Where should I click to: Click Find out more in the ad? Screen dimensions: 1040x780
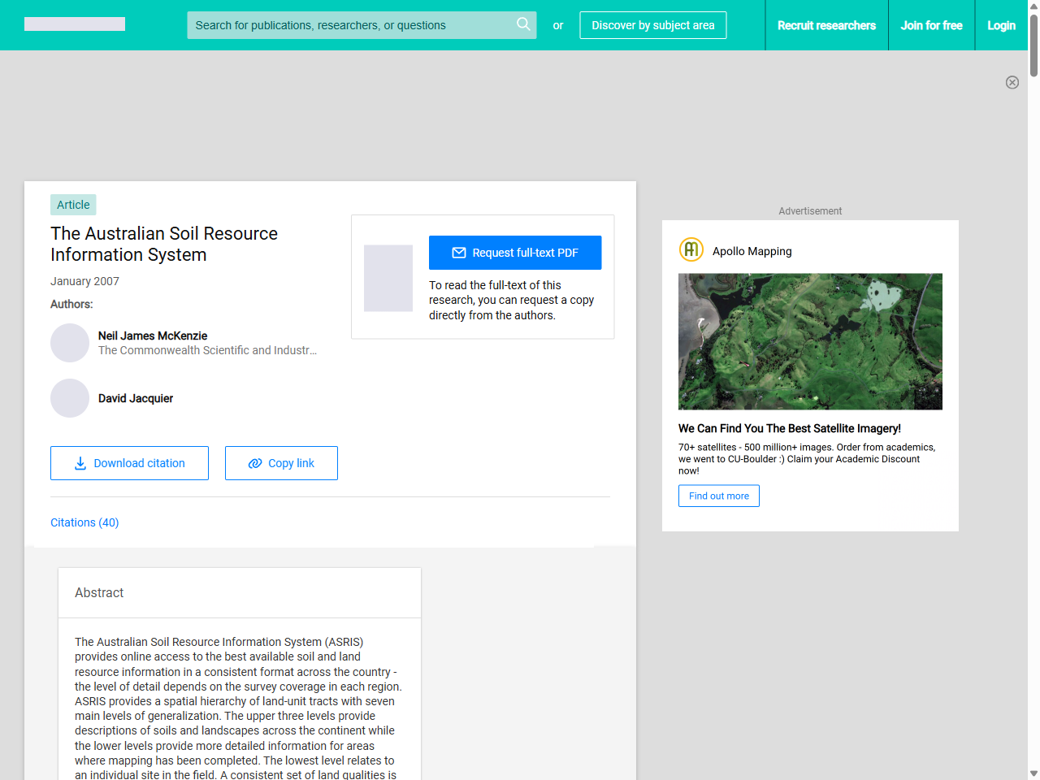click(x=718, y=496)
